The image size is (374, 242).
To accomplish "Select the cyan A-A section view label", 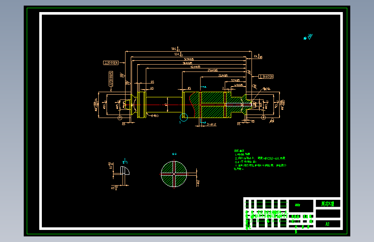I will tap(174, 154).
